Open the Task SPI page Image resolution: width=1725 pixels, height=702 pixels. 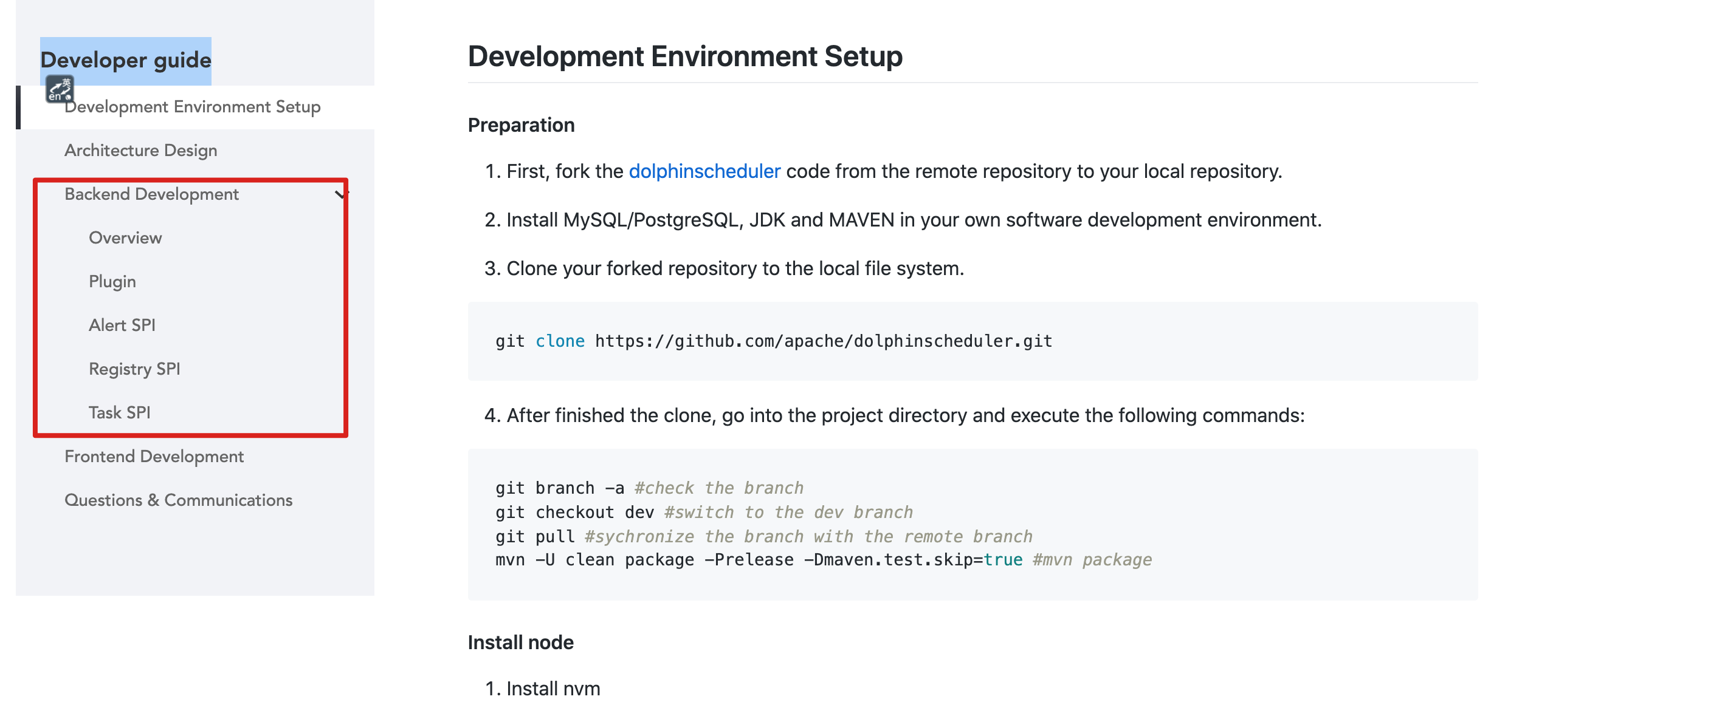120,413
